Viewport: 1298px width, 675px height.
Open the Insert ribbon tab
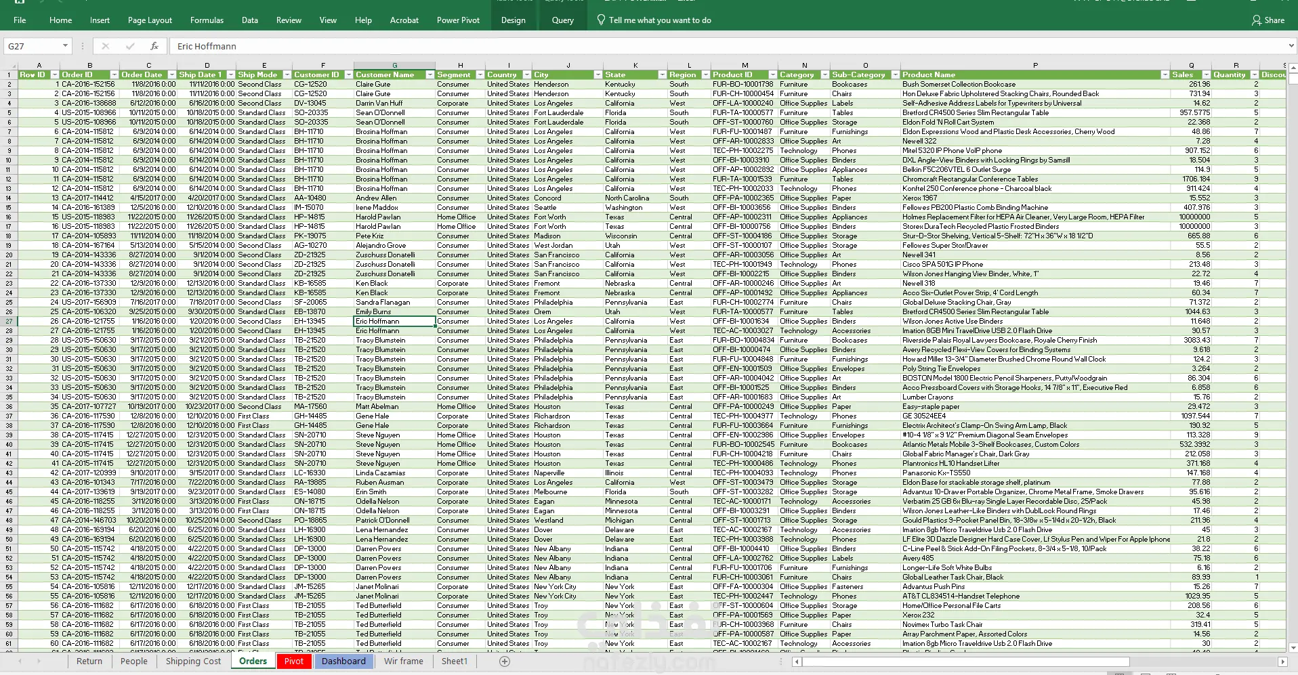(100, 20)
